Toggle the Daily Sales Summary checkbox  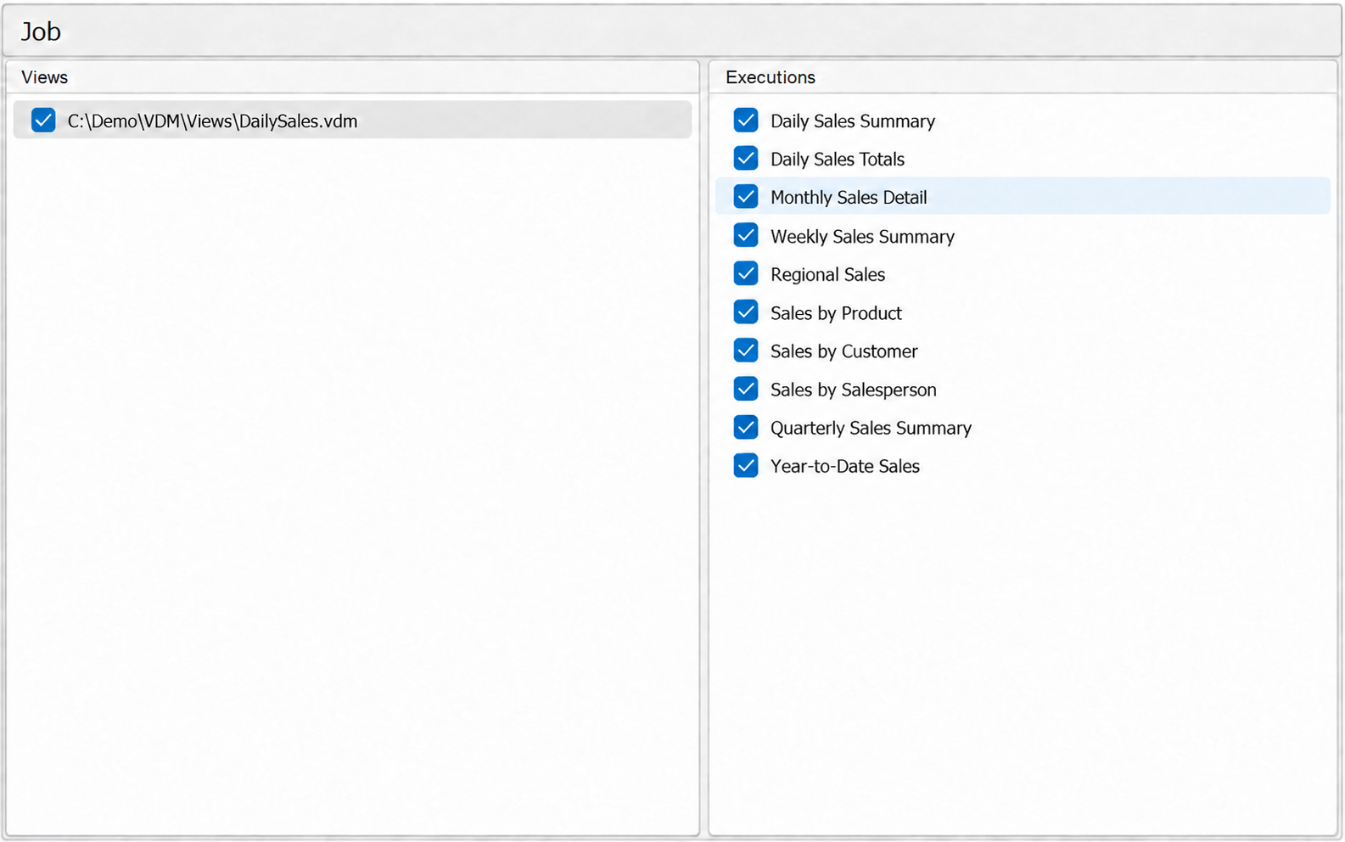pyautogui.click(x=746, y=121)
